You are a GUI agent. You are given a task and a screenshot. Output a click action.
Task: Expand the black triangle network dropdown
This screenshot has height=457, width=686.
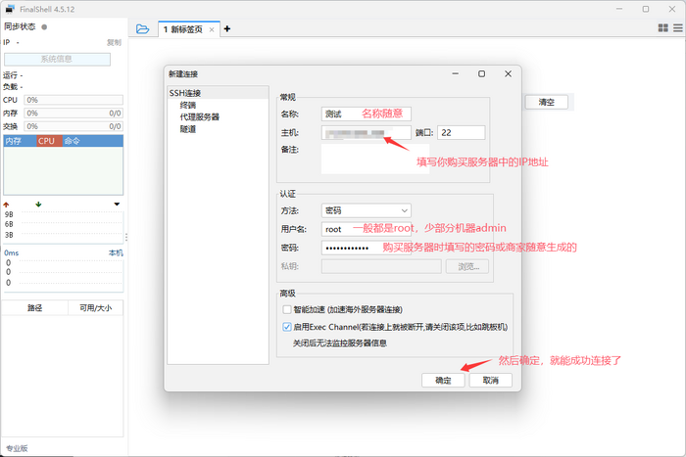[x=117, y=205]
